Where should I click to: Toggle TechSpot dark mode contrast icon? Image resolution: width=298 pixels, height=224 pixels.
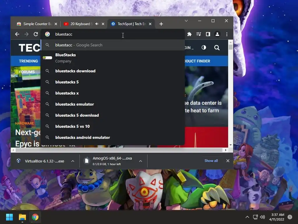click(x=204, y=48)
